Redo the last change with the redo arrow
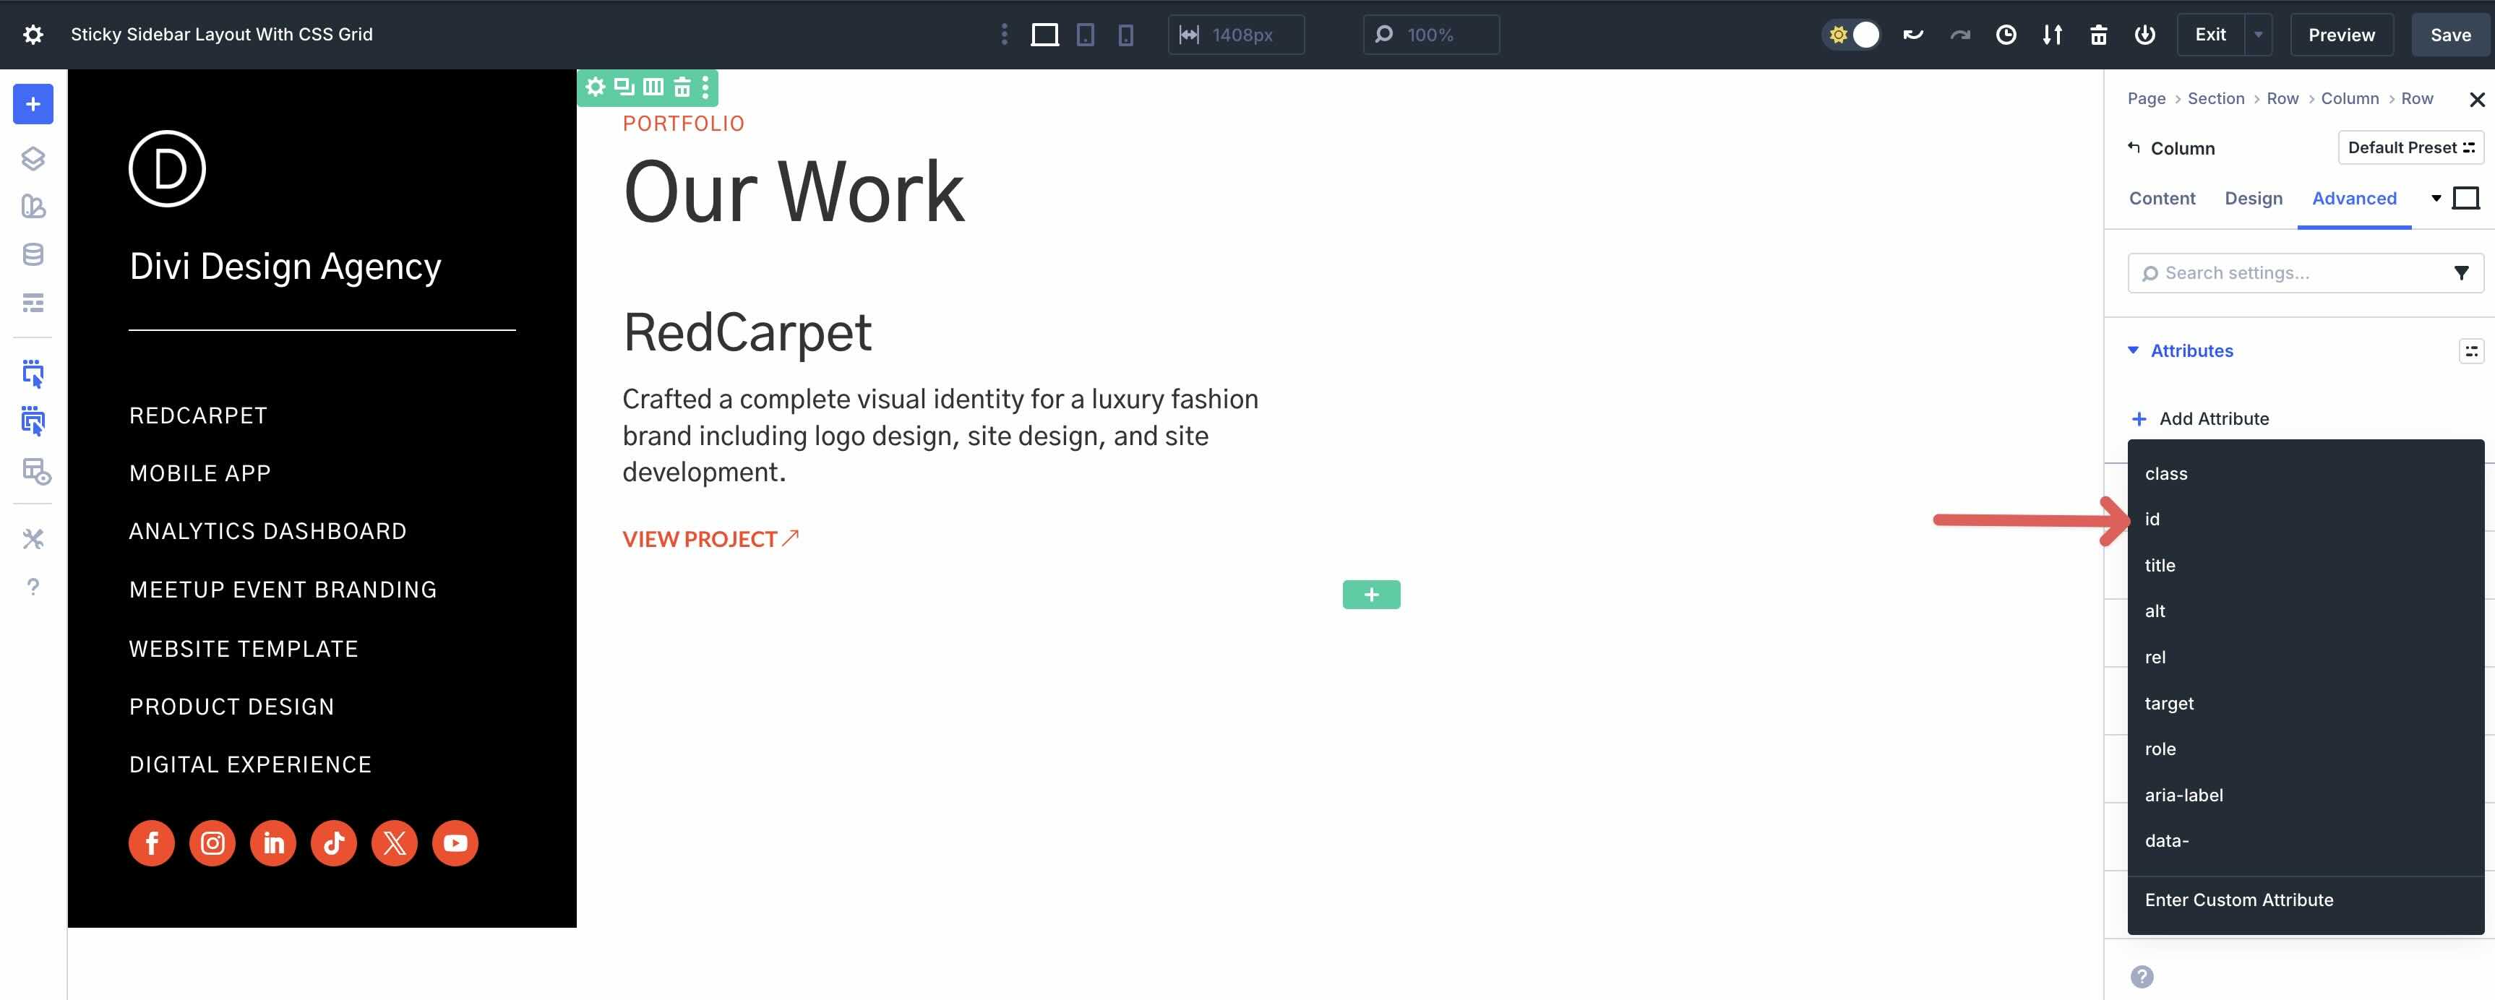 (1959, 34)
